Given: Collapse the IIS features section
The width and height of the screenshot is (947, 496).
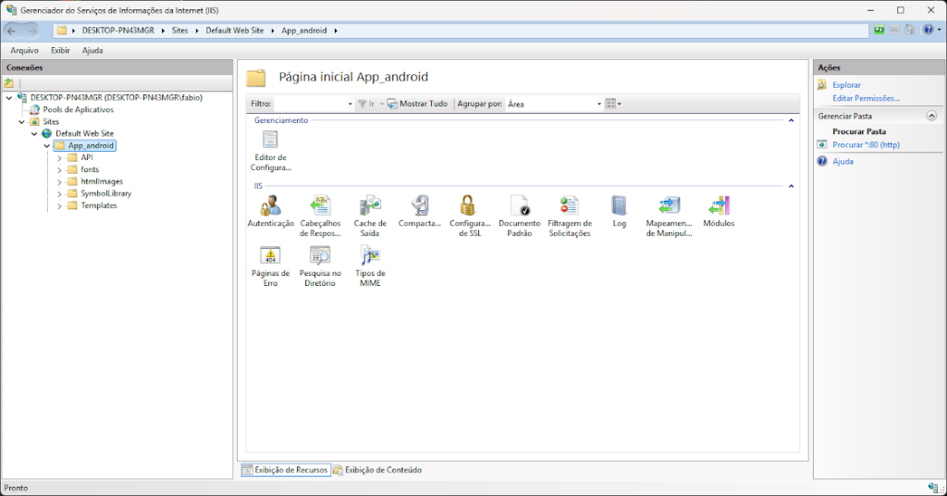Looking at the screenshot, I should [x=792, y=186].
